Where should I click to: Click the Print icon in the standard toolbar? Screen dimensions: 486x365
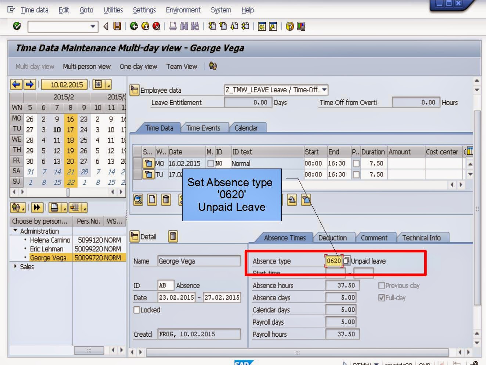173,26
